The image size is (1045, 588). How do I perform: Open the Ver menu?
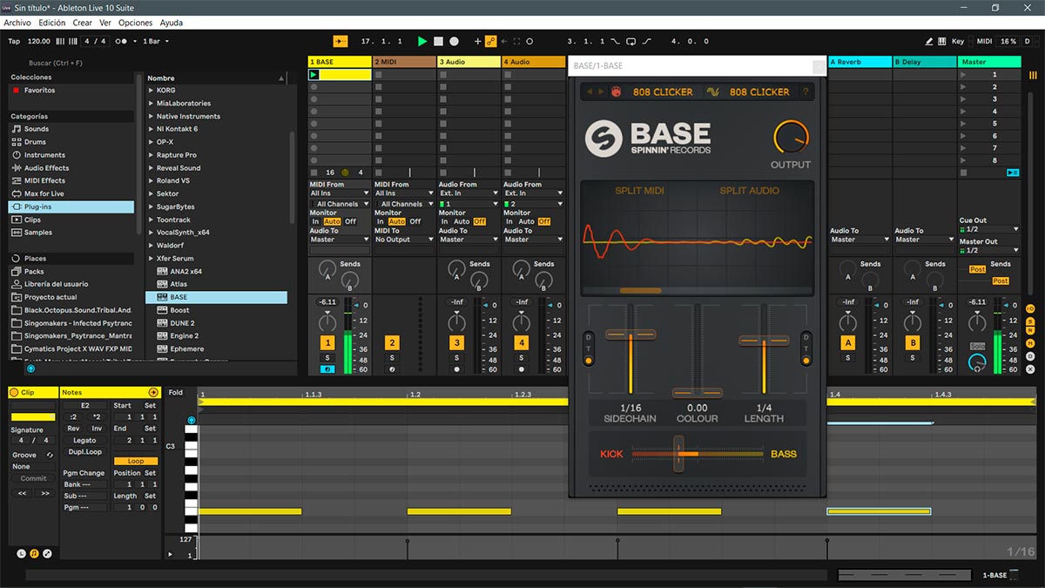105,23
